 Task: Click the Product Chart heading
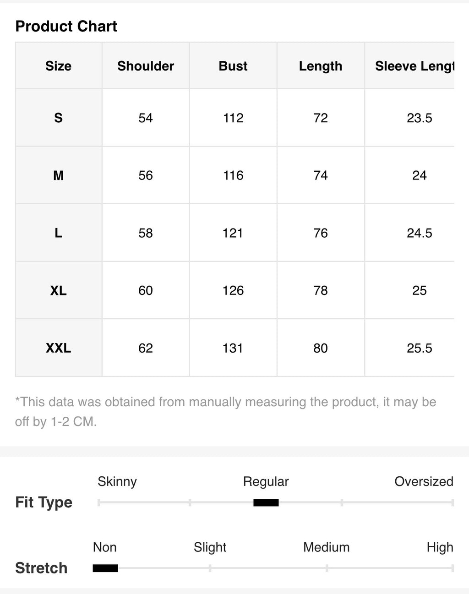pyautogui.click(x=66, y=26)
